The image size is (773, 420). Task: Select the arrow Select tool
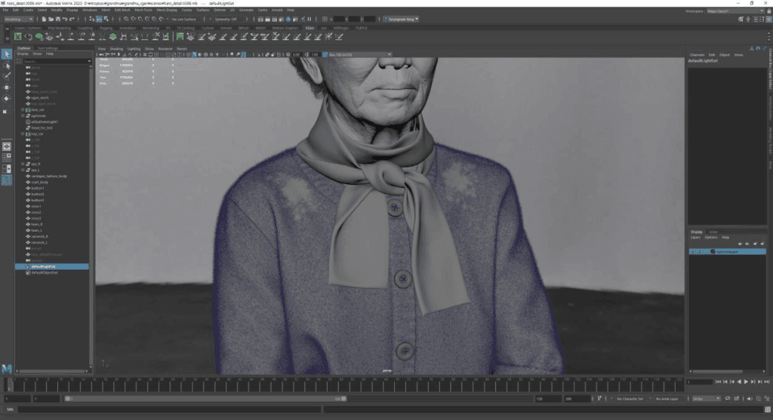(x=7, y=54)
